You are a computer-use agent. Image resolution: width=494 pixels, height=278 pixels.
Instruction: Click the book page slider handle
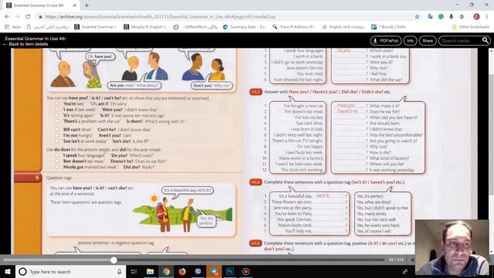tap(113, 260)
